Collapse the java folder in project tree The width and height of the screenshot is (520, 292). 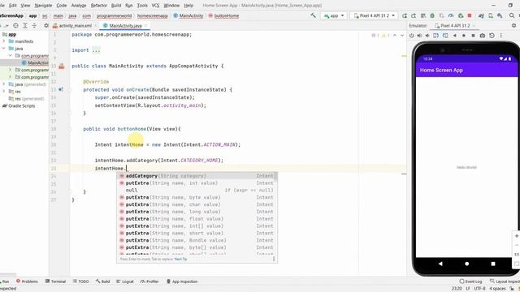[x=4, y=49]
